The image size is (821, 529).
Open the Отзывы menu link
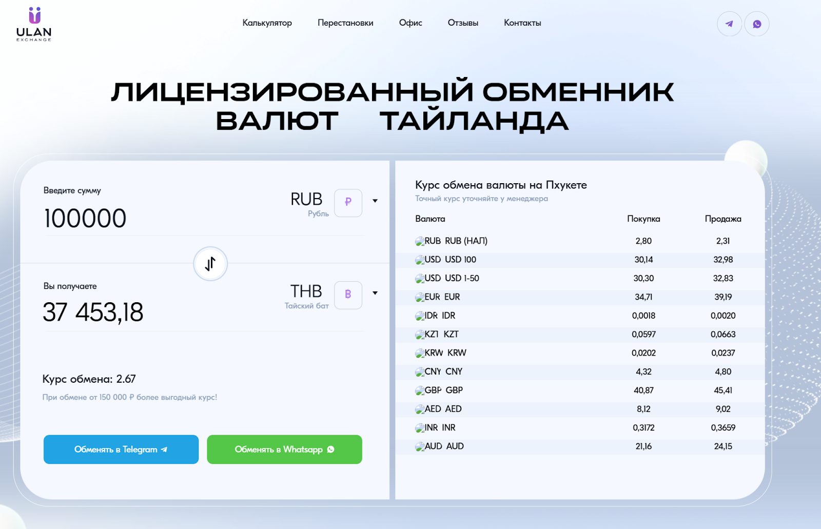(463, 23)
